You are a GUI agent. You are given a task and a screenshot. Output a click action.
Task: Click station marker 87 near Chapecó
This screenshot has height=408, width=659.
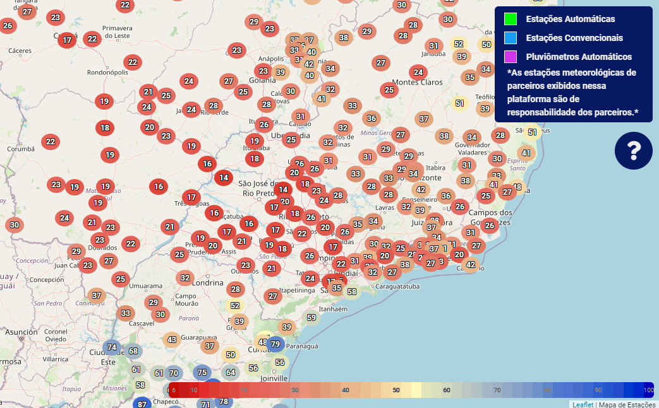(x=142, y=404)
